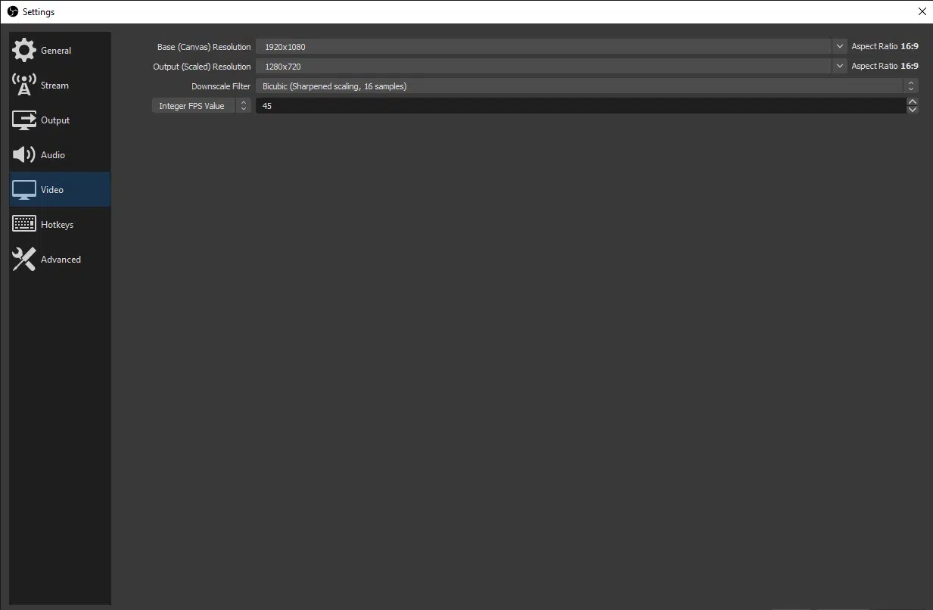Click the Hotkeys keyboard icon
The image size is (933, 610).
(24, 224)
